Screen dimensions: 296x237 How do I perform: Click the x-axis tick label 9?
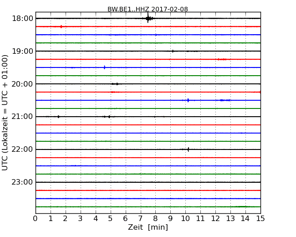coord(170,219)
